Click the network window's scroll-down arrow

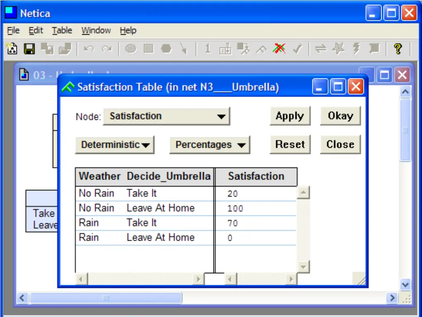pyautogui.click(x=406, y=285)
